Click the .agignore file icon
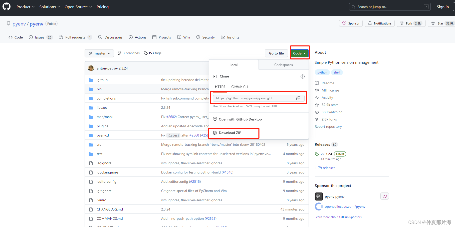This screenshot has width=455, height=227. (91, 163)
